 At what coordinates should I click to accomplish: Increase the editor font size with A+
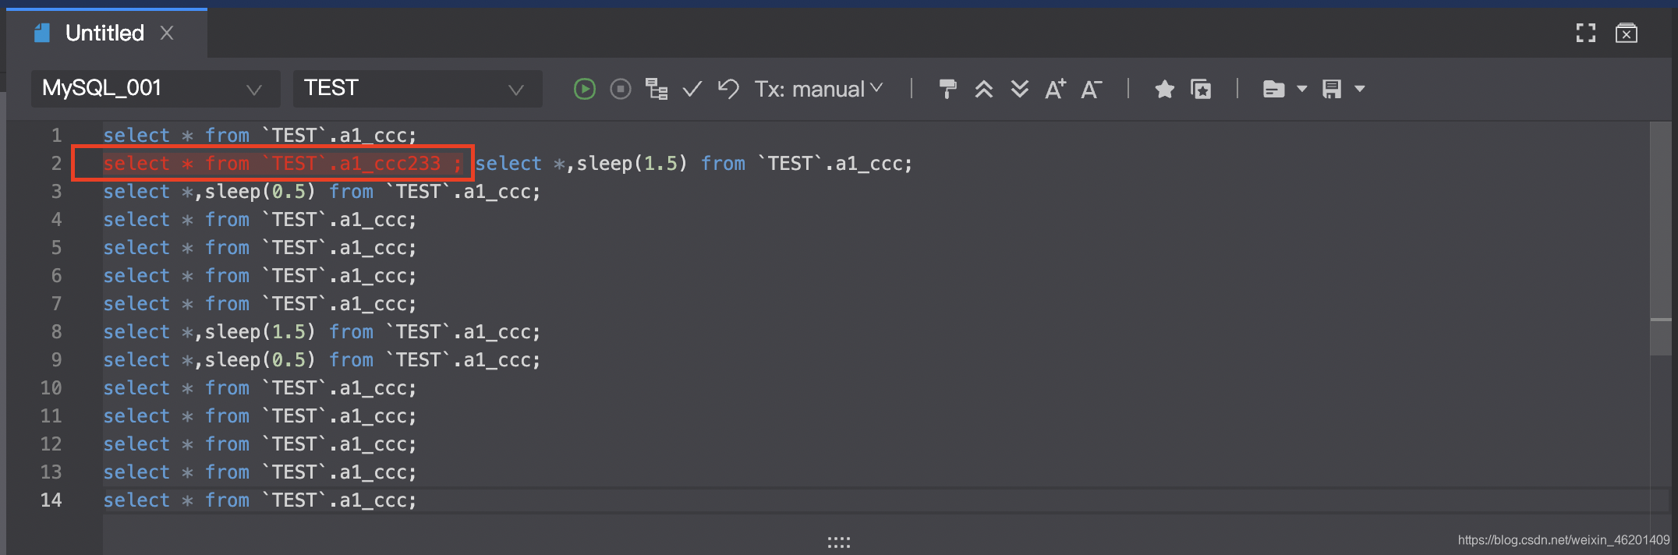click(1056, 89)
